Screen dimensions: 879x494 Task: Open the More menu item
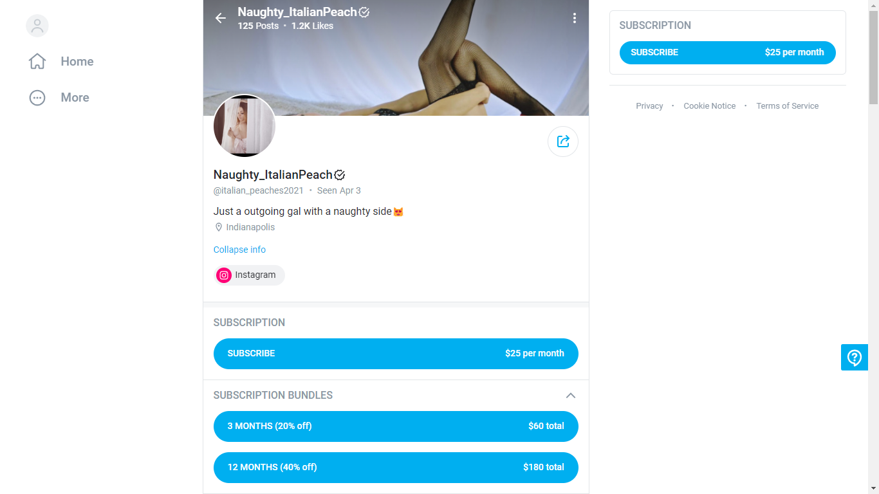(75, 98)
